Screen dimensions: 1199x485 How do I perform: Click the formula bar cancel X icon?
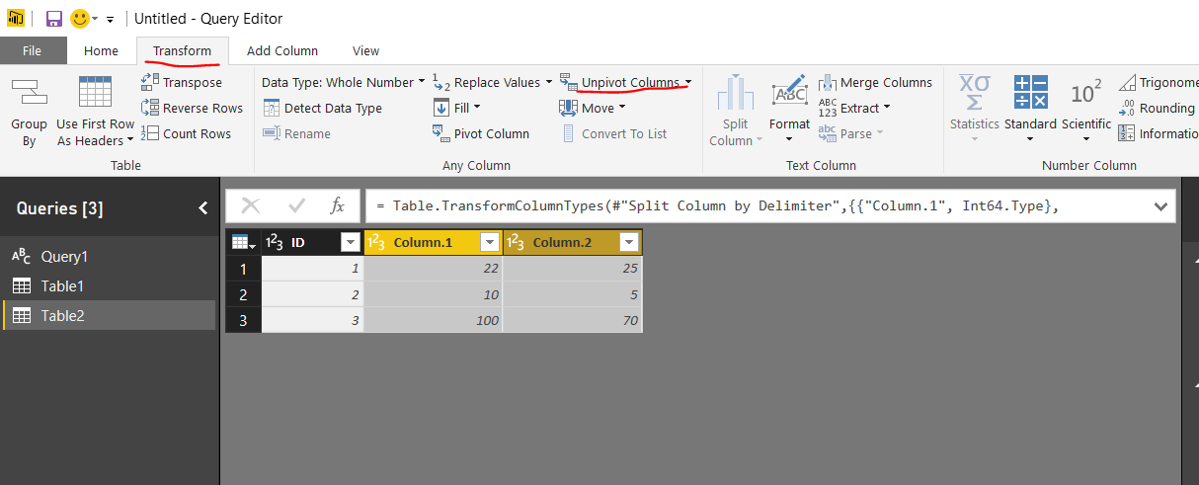coord(251,205)
